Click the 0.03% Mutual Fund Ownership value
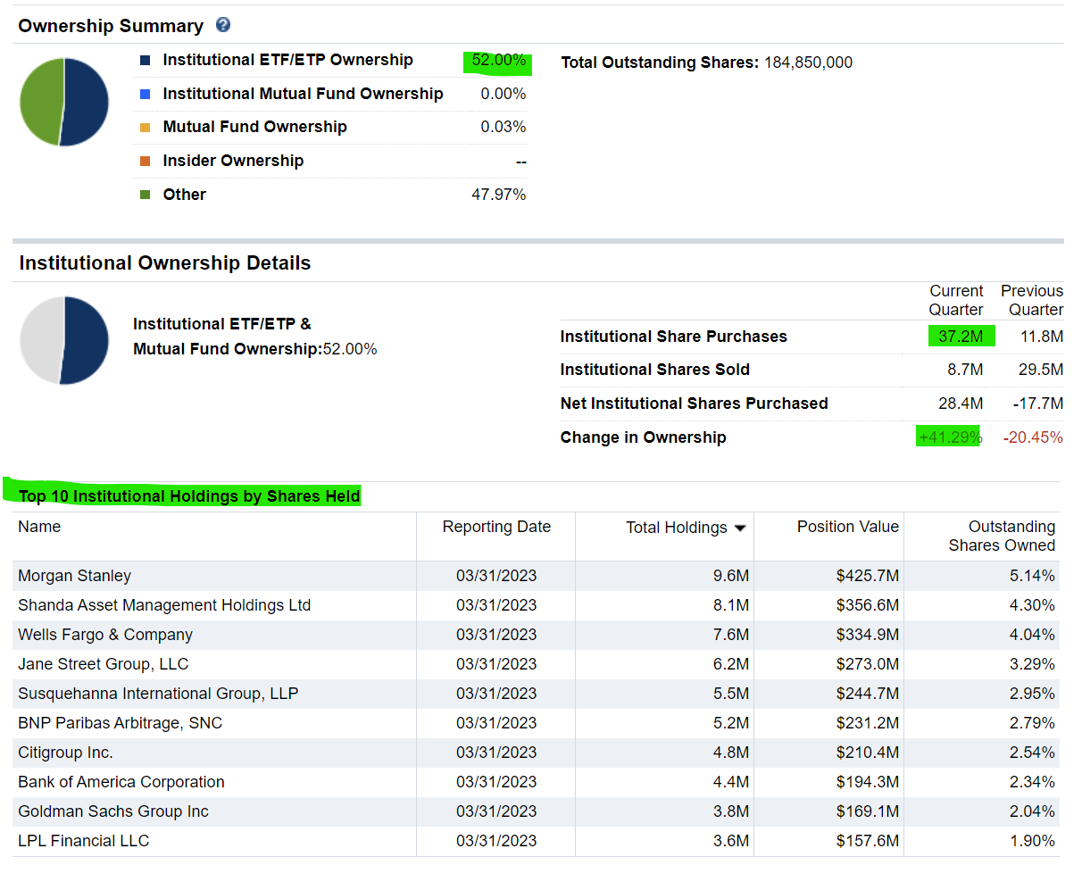 (x=503, y=127)
